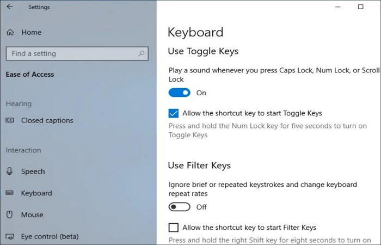Click the Speech microphone icon
The width and height of the screenshot is (381, 245).
click(x=10, y=171)
